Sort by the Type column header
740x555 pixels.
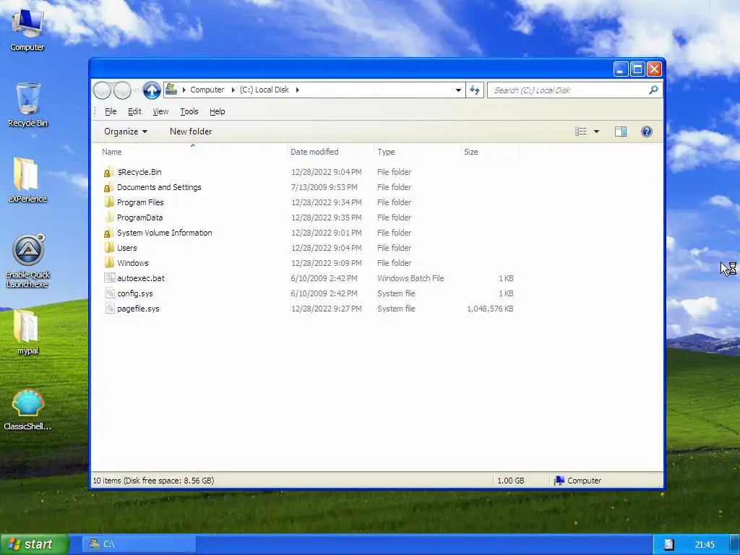(417, 152)
